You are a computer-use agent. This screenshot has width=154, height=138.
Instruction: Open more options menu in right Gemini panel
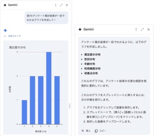point(136,29)
